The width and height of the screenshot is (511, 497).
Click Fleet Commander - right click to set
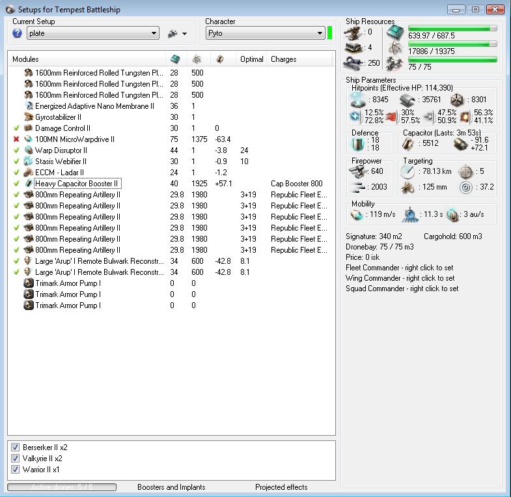tap(399, 268)
